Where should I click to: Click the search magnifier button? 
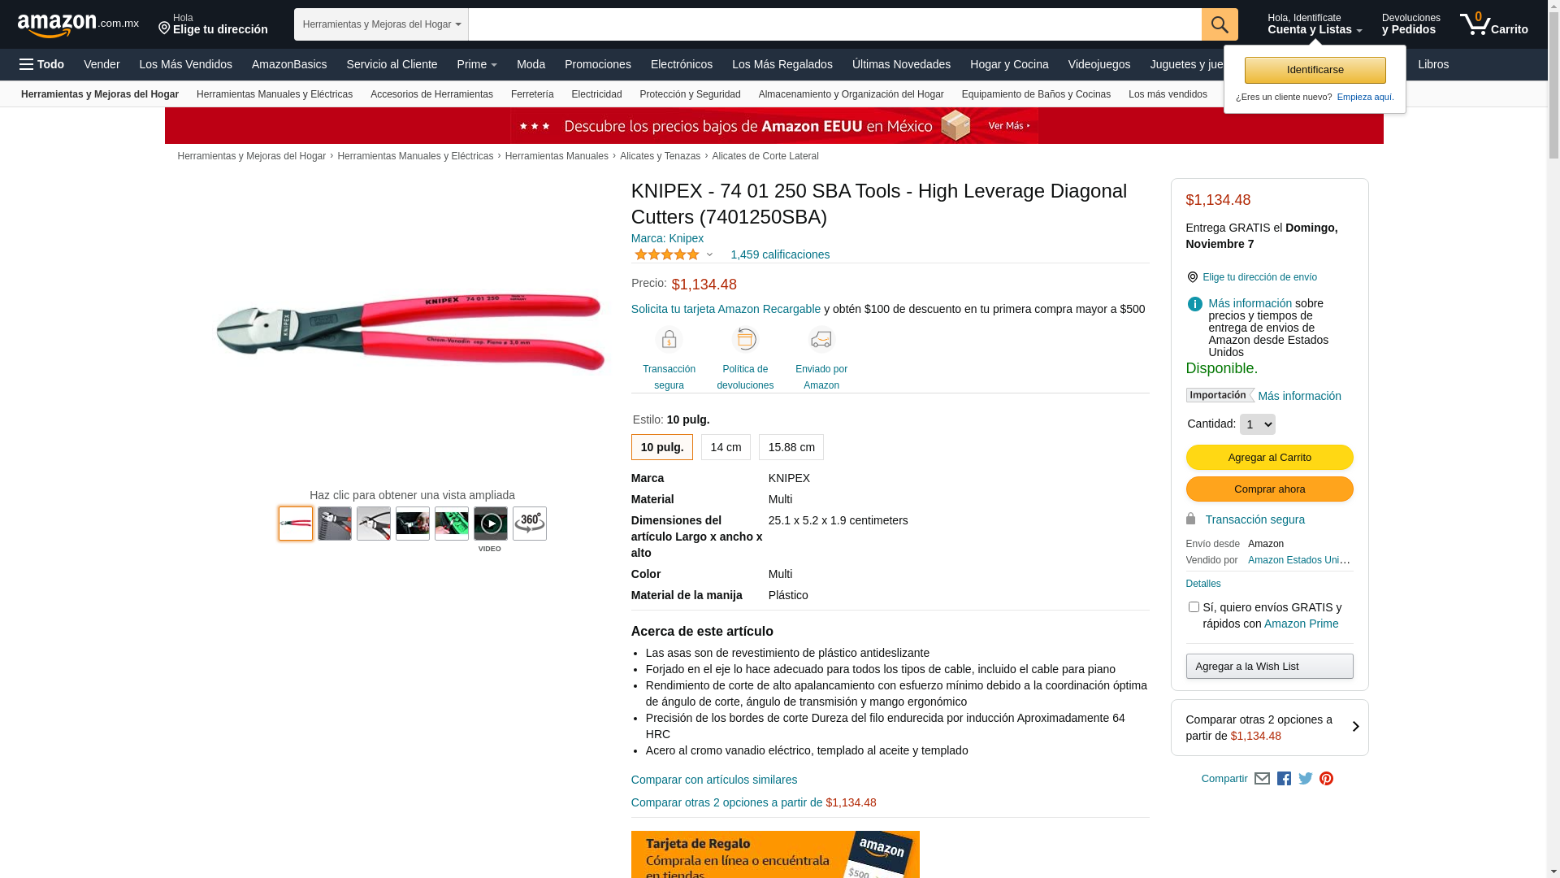1220,24
